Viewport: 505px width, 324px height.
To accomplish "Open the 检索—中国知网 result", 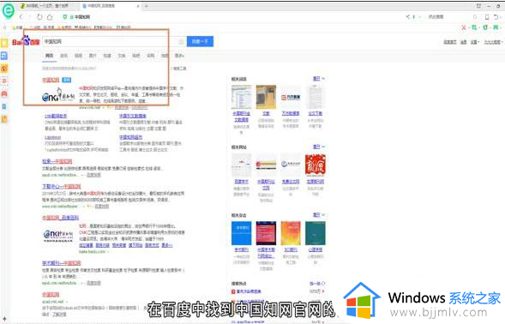I will pyautogui.click(x=57, y=161).
